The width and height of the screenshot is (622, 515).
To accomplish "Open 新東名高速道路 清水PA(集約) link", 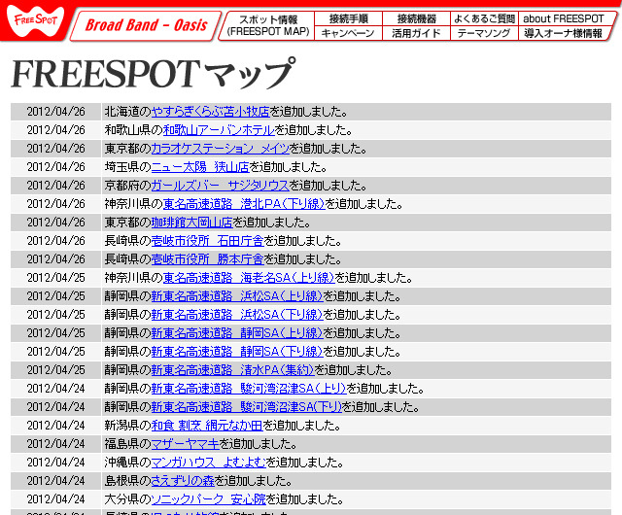I will [233, 370].
